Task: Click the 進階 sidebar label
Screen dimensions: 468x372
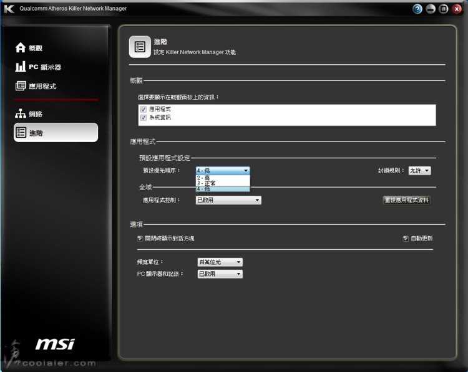Action: [x=36, y=133]
